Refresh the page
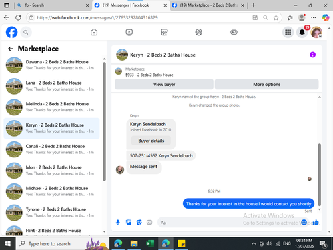333x250 pixels. pyautogui.click(x=18, y=17)
